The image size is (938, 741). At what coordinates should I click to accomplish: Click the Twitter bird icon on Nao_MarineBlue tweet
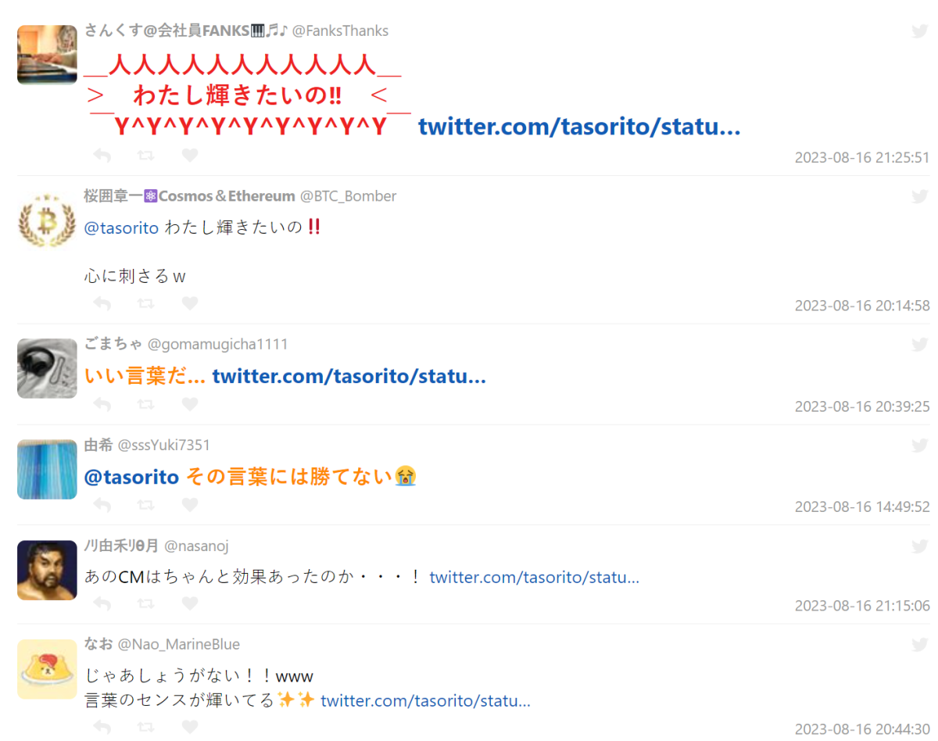click(x=920, y=645)
